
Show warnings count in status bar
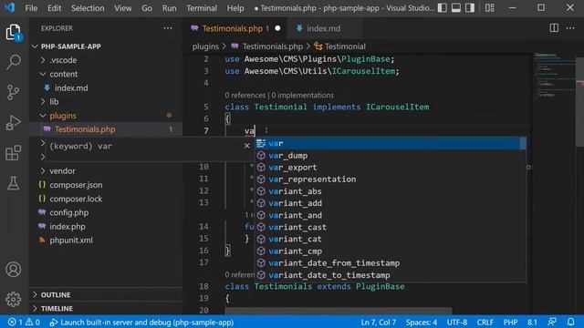(x=33, y=322)
